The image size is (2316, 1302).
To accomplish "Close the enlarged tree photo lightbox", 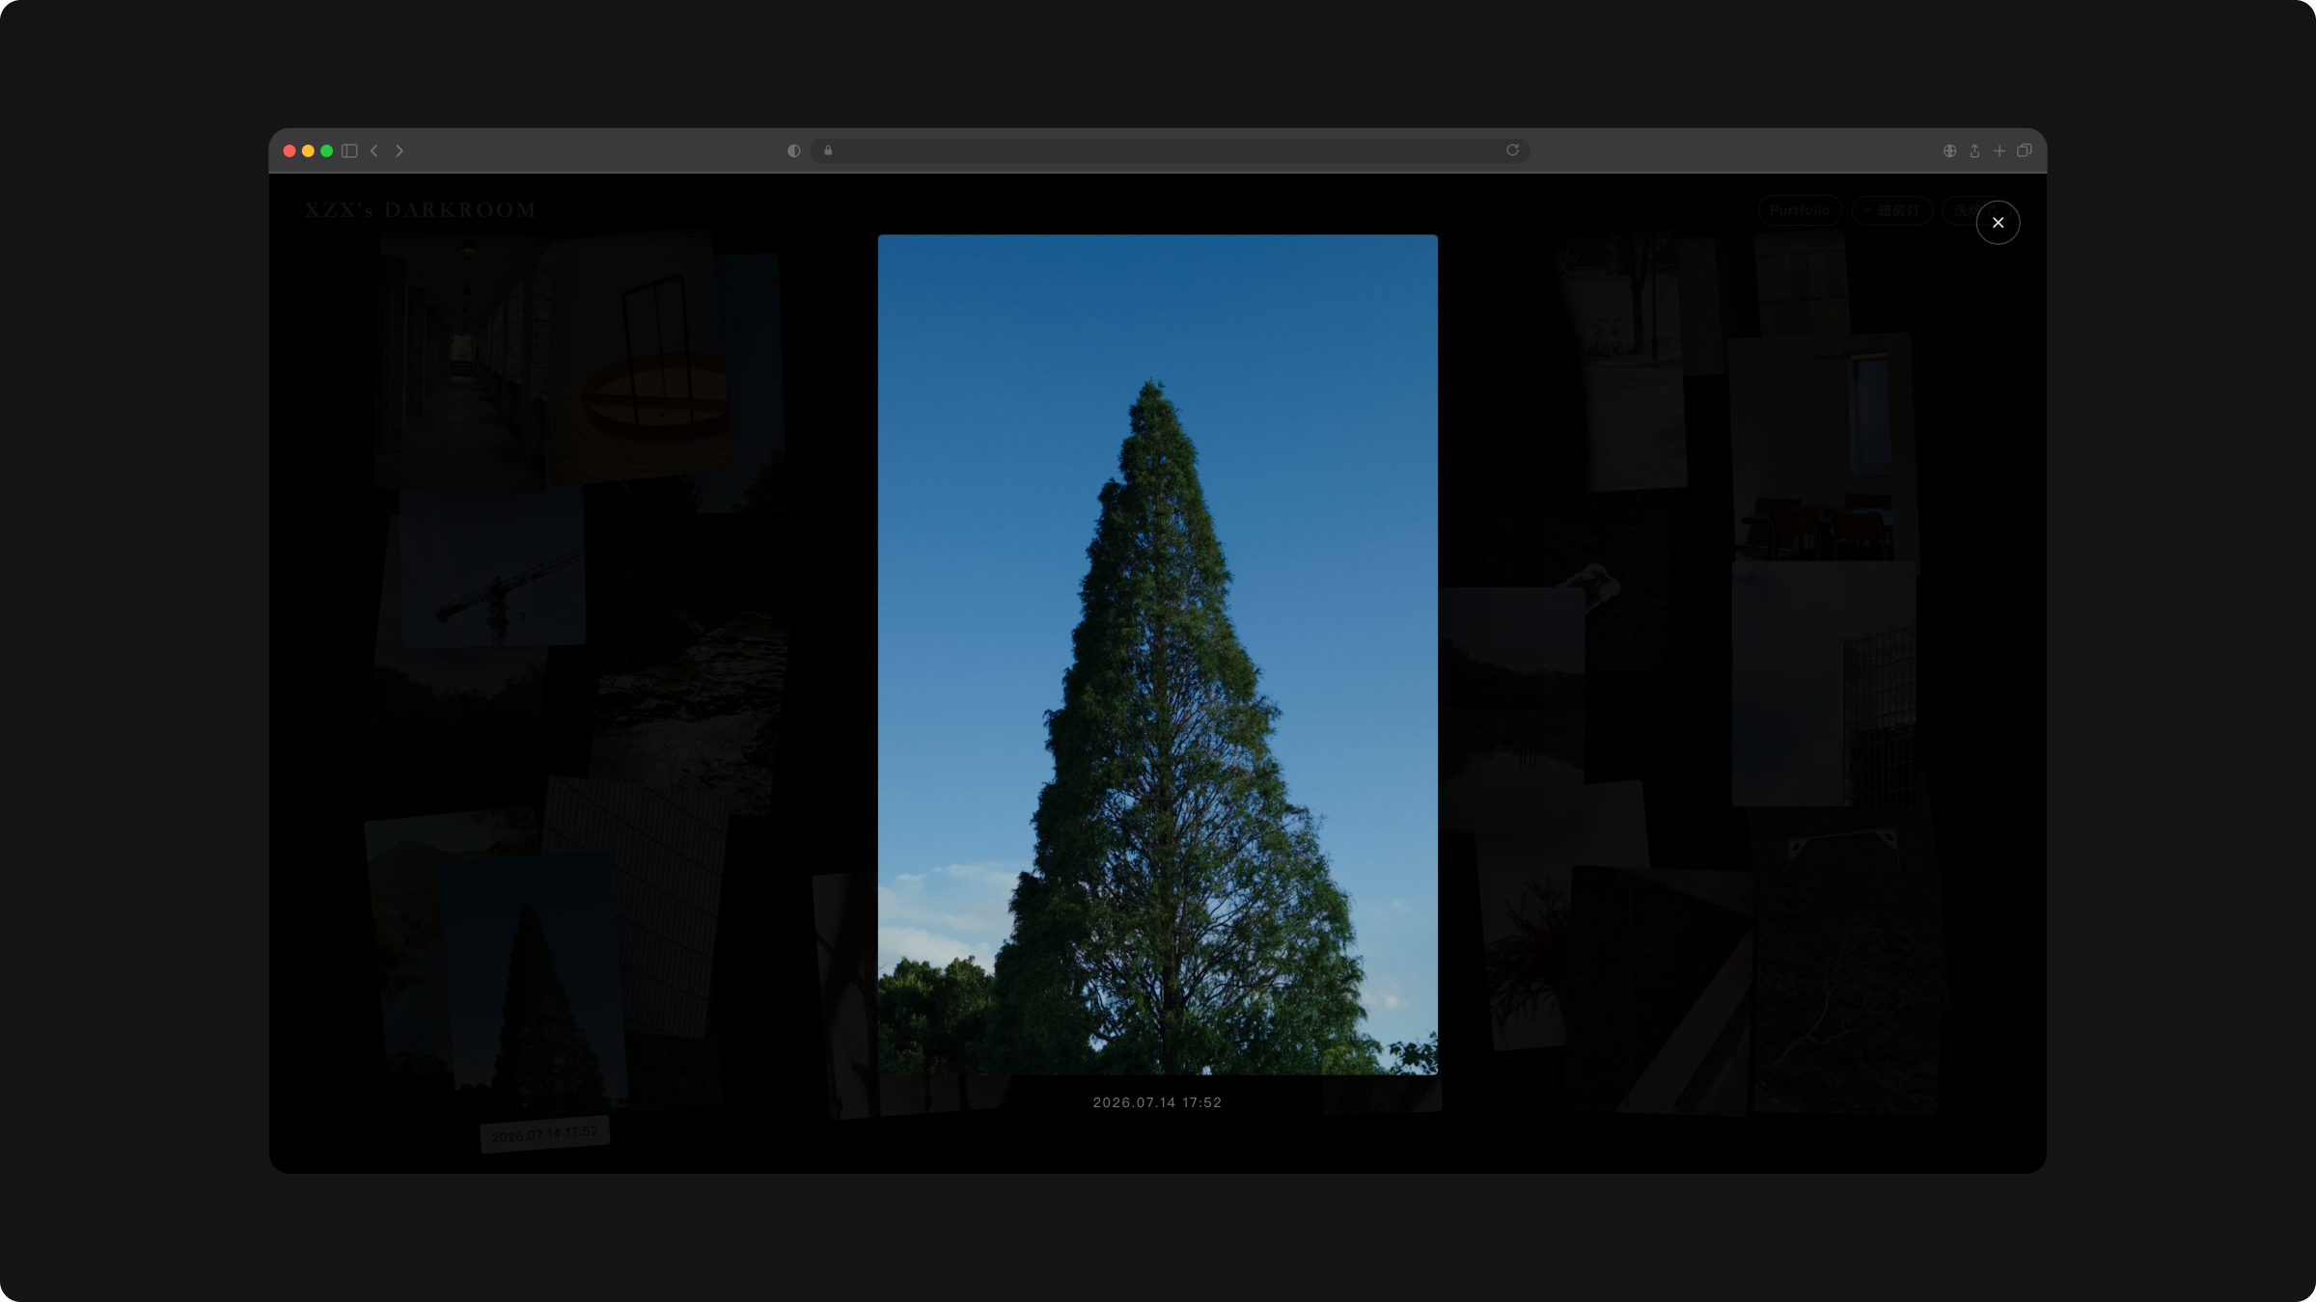I will 1998,223.
